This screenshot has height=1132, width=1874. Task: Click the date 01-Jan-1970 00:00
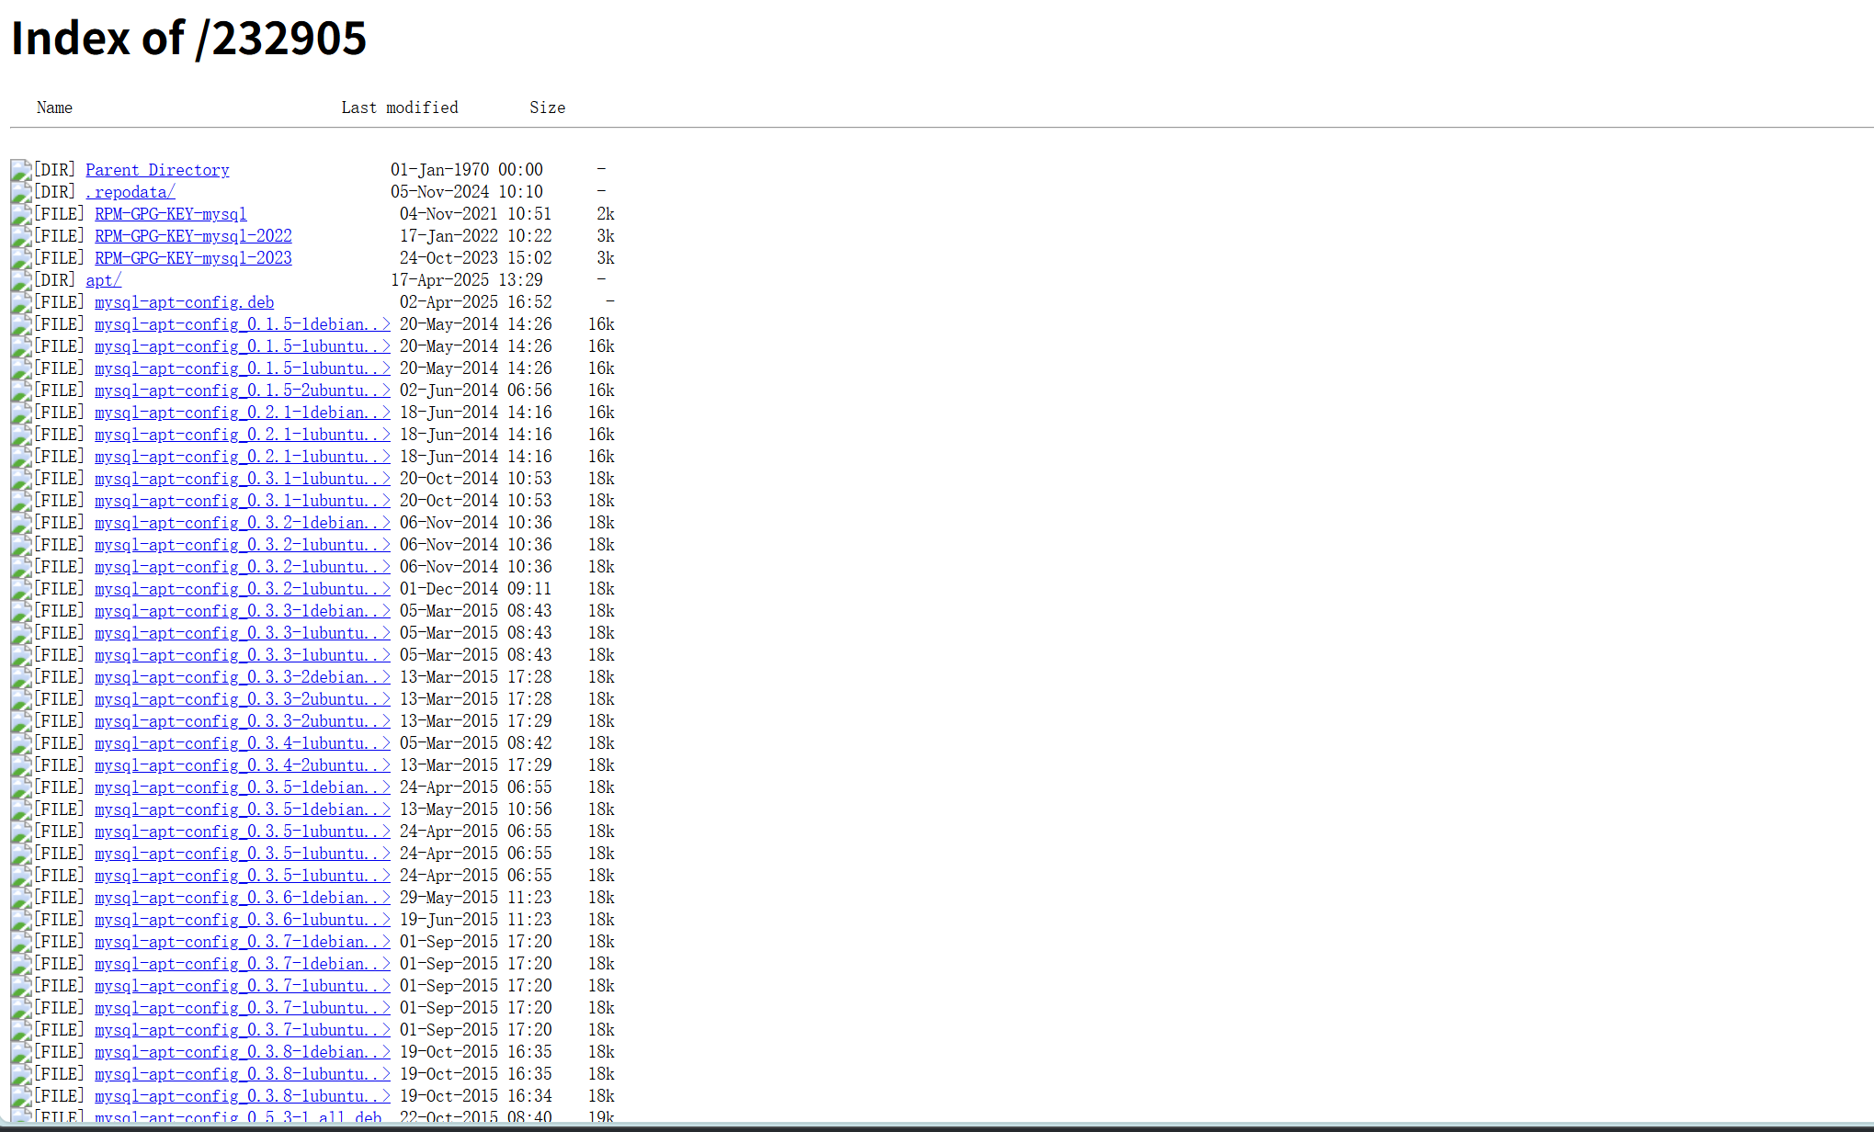point(467,170)
